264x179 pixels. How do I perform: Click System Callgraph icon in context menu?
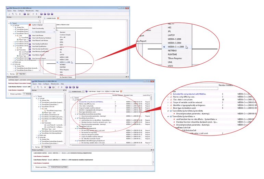pos(30,25)
